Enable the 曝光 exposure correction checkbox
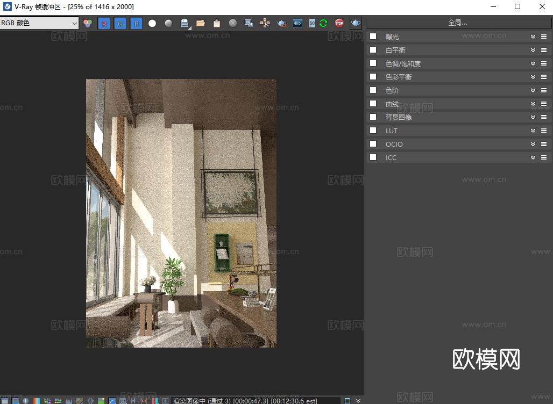 (x=373, y=37)
